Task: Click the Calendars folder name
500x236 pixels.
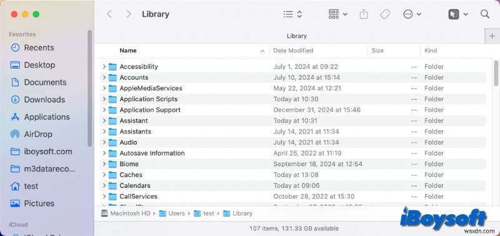Action: point(135,185)
